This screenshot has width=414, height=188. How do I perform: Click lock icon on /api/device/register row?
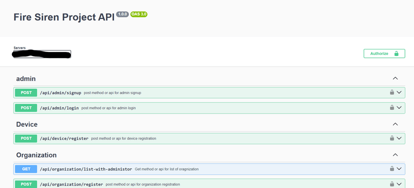[x=392, y=138]
